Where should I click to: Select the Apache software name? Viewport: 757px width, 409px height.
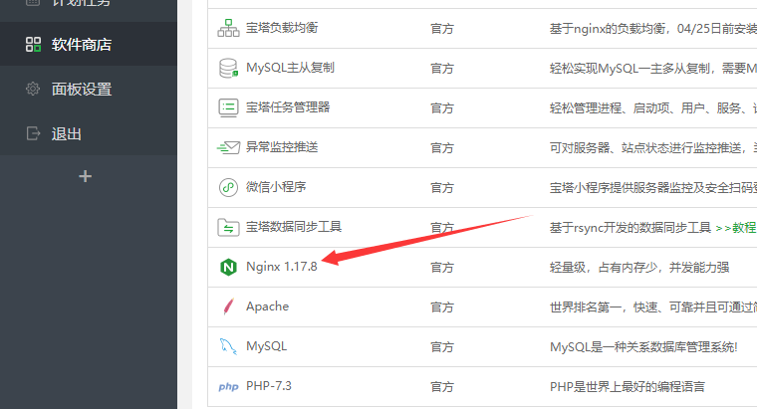267,307
